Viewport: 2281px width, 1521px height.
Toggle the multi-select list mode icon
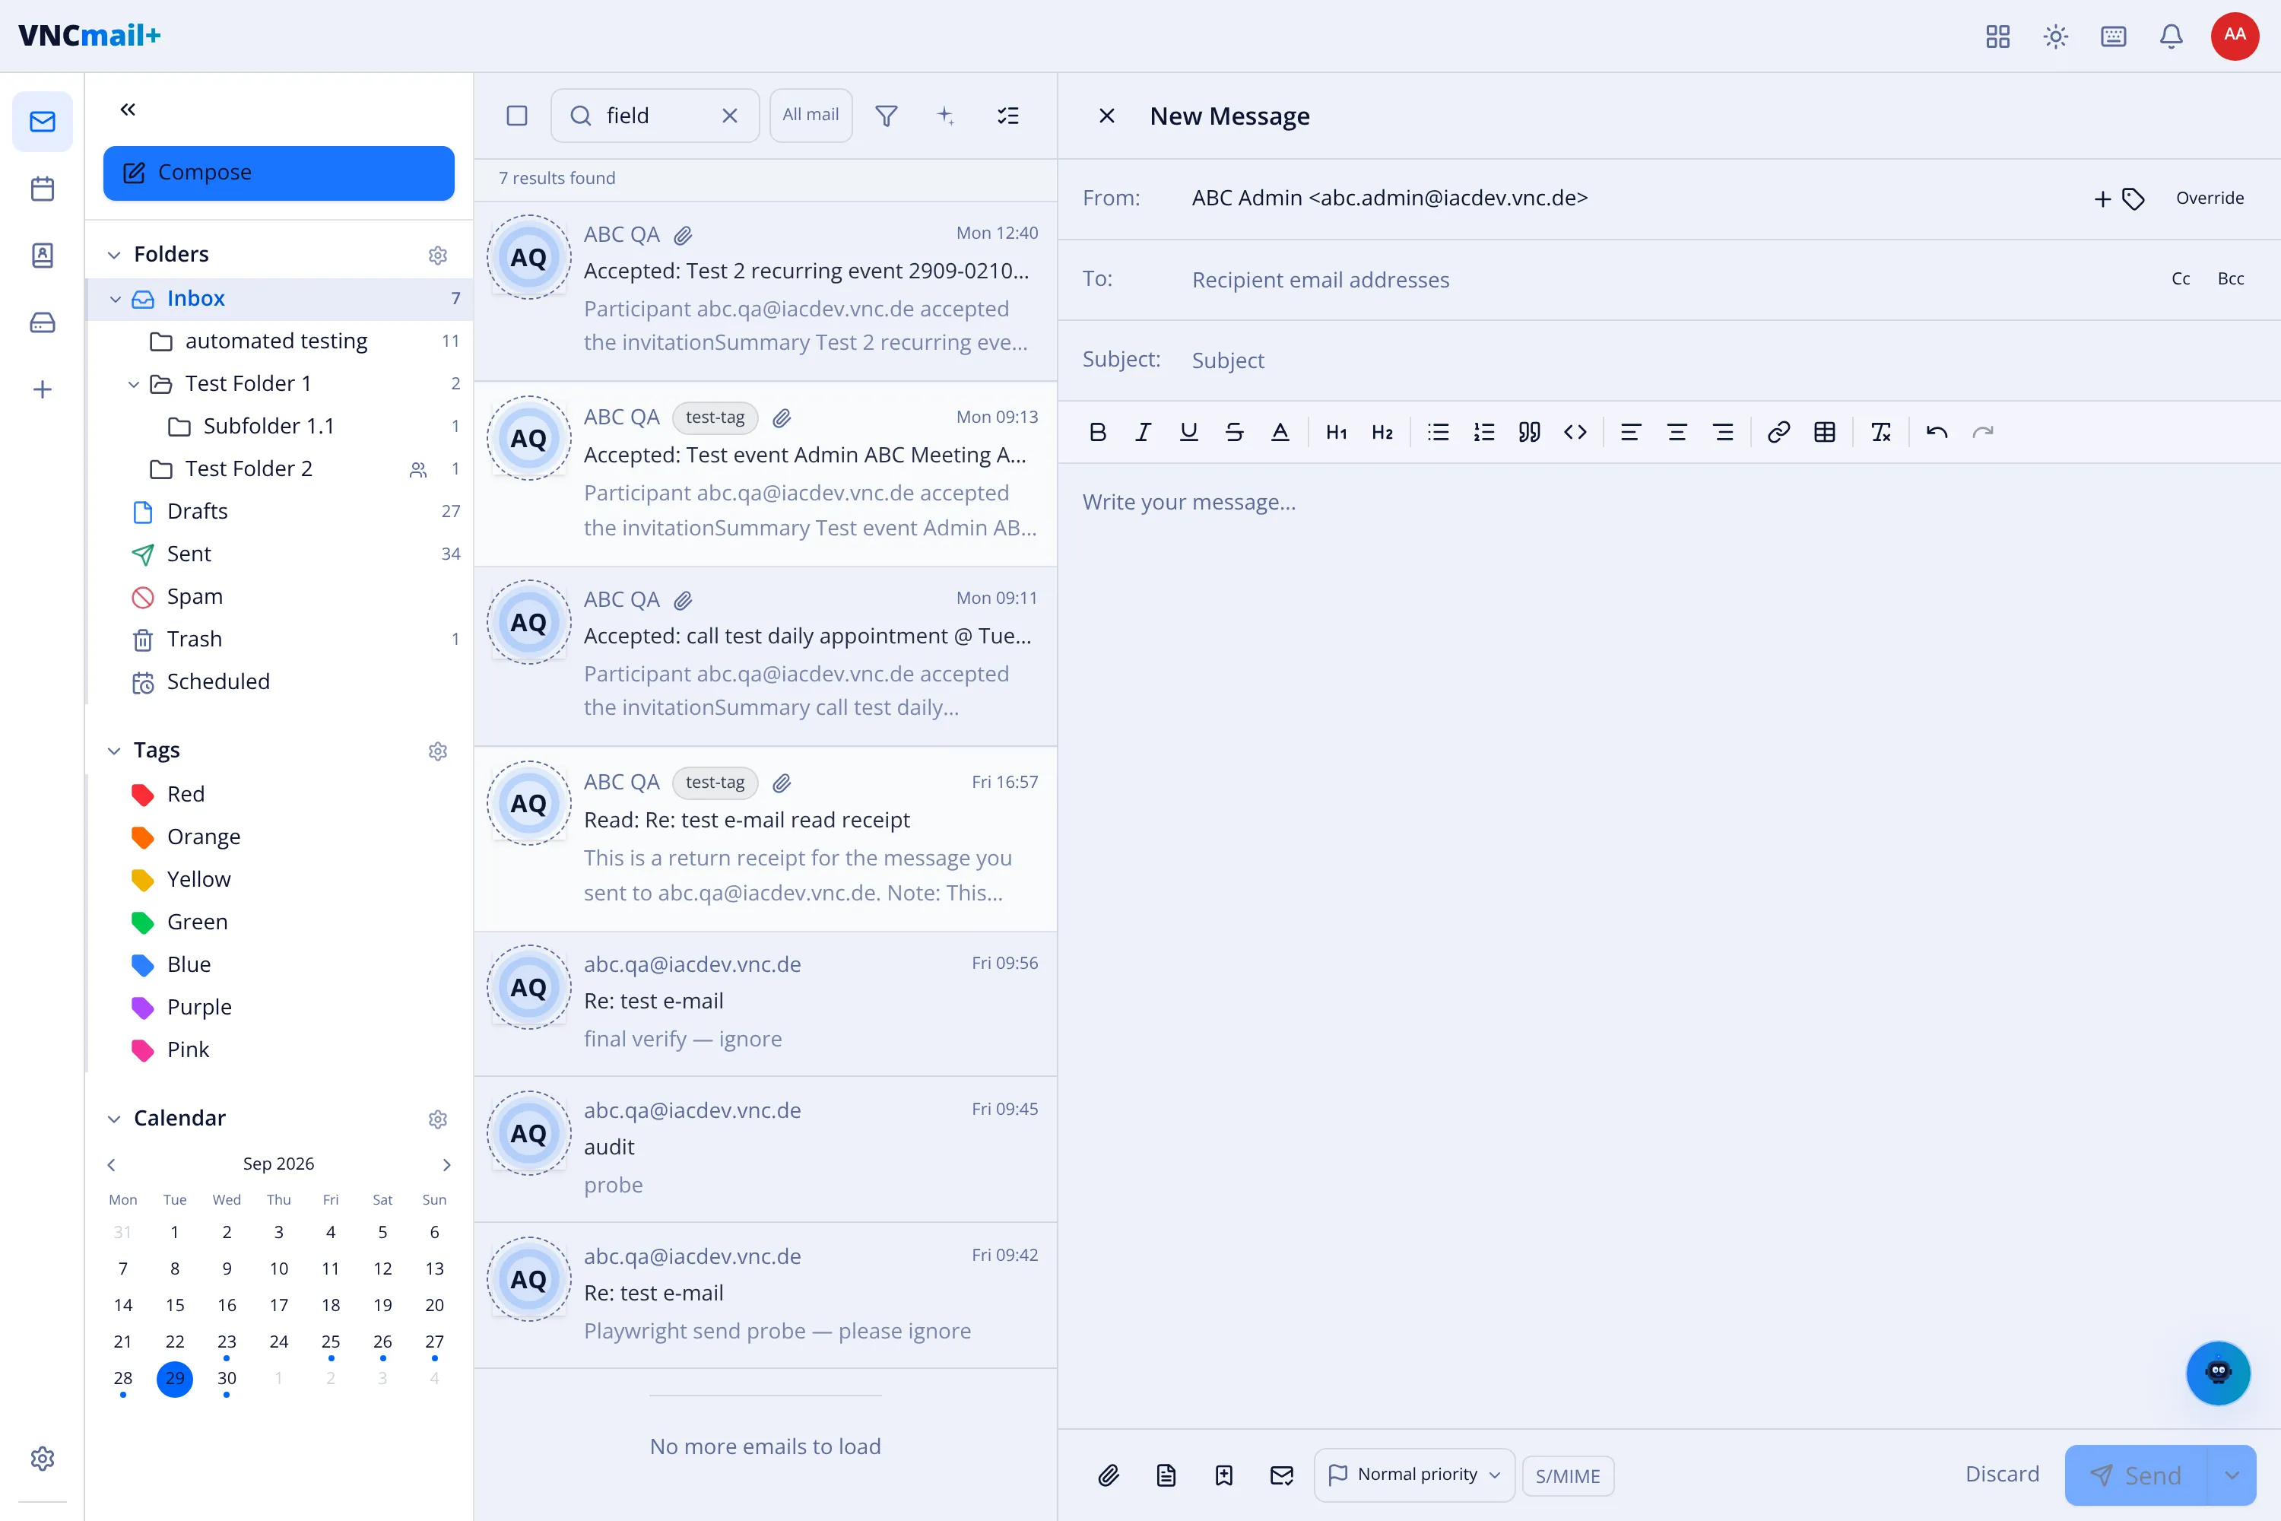(x=1009, y=116)
